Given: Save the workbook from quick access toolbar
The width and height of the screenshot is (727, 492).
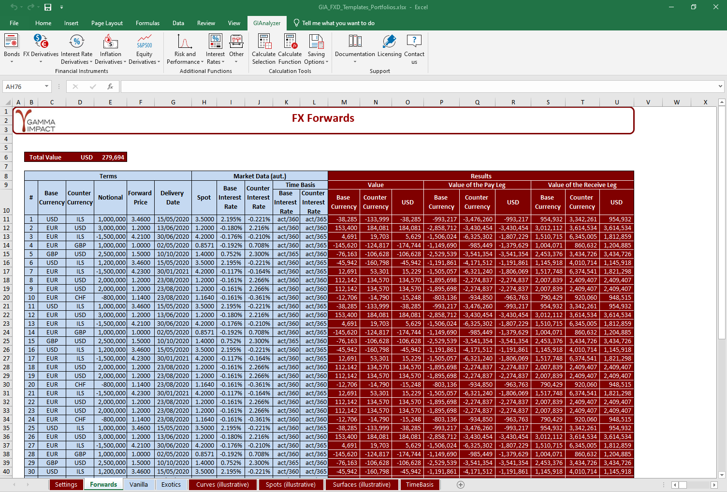Looking at the screenshot, I should pyautogui.click(x=48, y=7).
